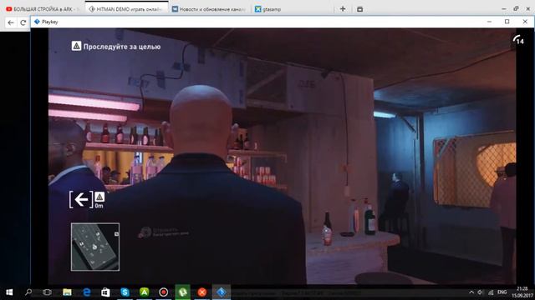
Task: Open uTorrent from the taskbar
Action: coord(183,292)
